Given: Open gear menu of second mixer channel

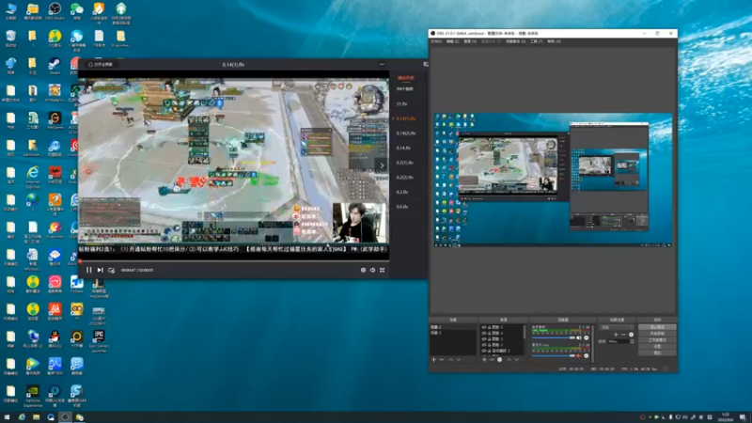Looking at the screenshot, I should [586, 356].
